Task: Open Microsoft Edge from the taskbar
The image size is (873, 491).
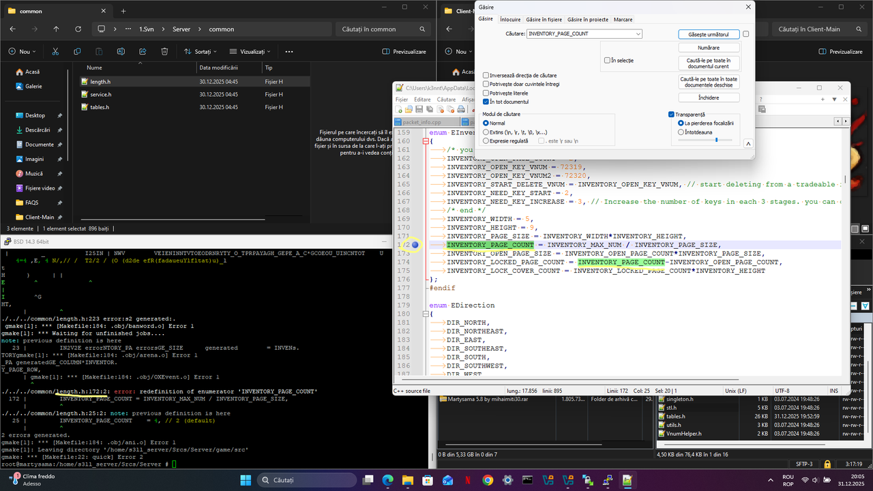Action: tap(388, 480)
